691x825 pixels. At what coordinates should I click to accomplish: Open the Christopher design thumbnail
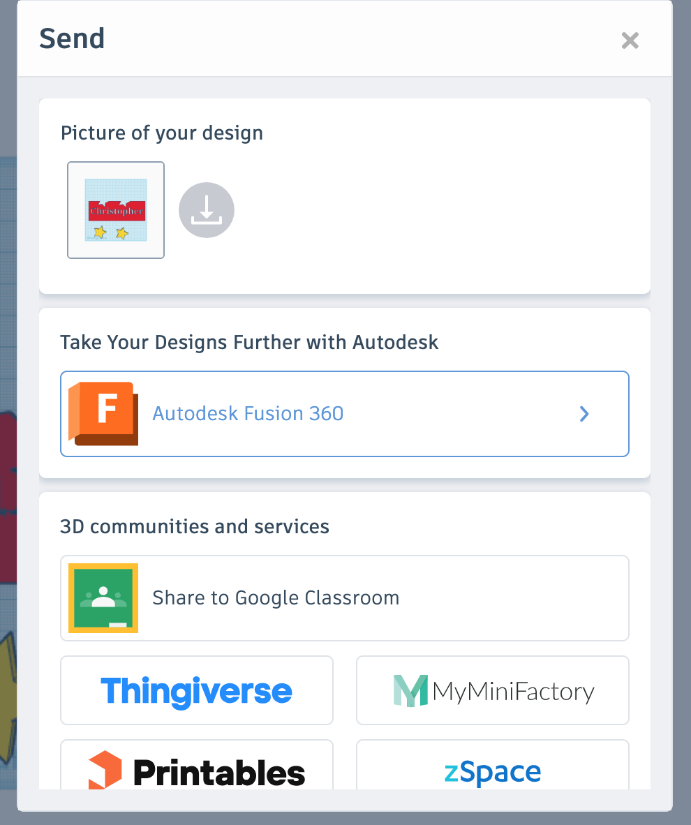pos(116,210)
